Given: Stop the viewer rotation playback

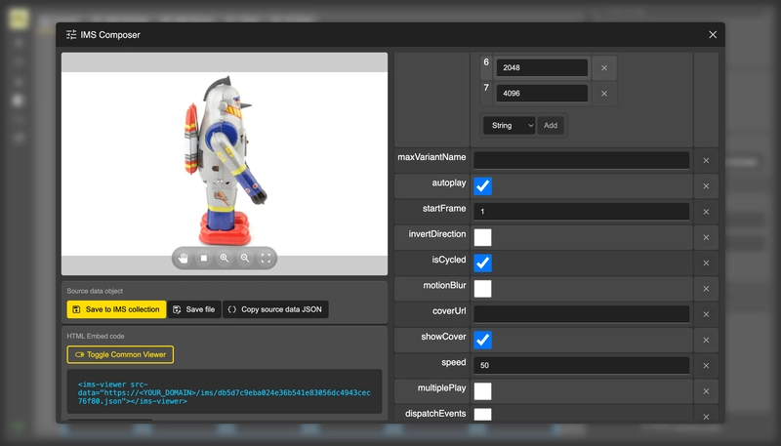Looking at the screenshot, I should coord(204,258).
